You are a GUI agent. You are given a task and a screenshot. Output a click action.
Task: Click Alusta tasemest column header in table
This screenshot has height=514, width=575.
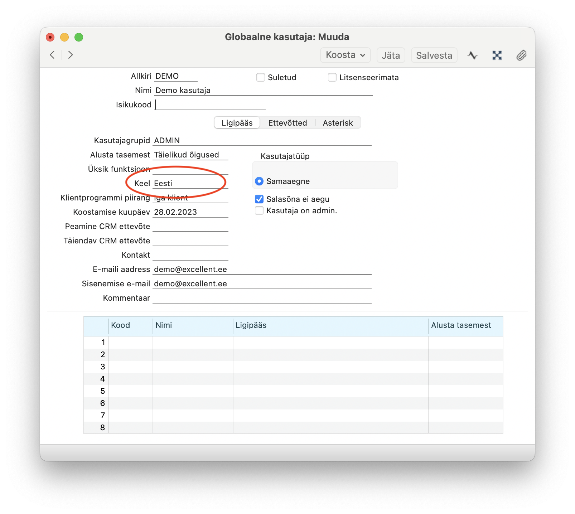pyautogui.click(x=466, y=325)
